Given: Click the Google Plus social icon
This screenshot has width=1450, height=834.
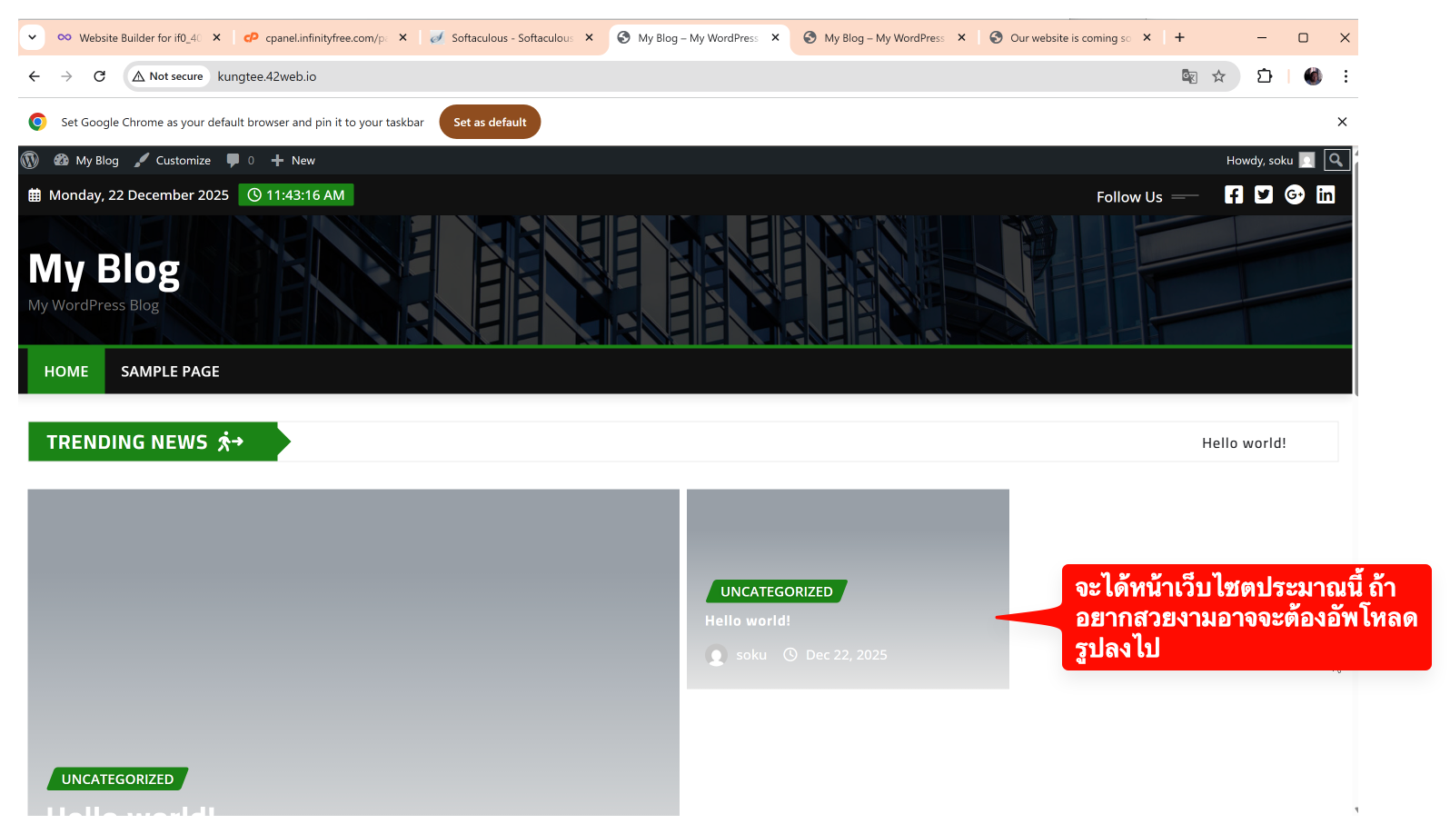Looking at the screenshot, I should pos(1295,195).
